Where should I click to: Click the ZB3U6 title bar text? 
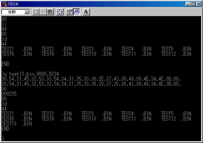(13, 4)
